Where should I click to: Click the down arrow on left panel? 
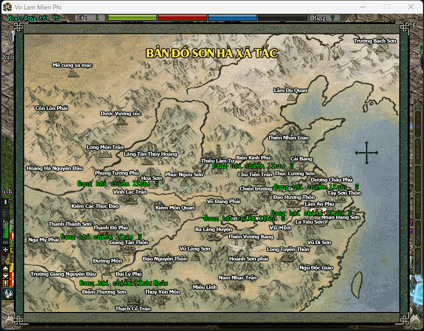click(5, 276)
